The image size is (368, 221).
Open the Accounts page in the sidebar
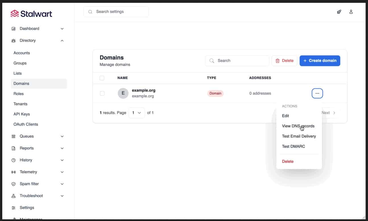(x=21, y=53)
